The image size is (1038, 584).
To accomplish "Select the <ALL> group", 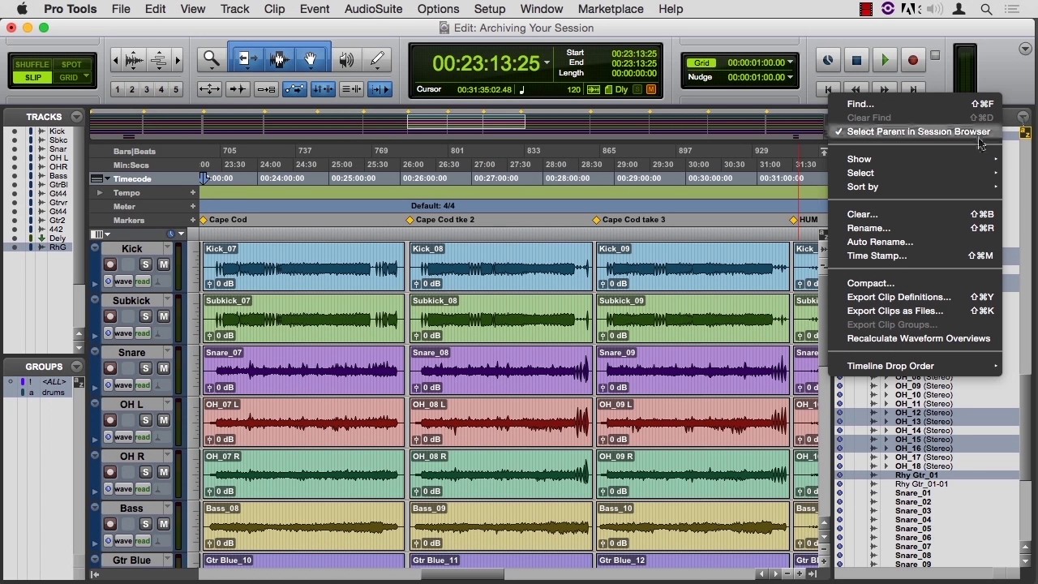I will coord(54,382).
